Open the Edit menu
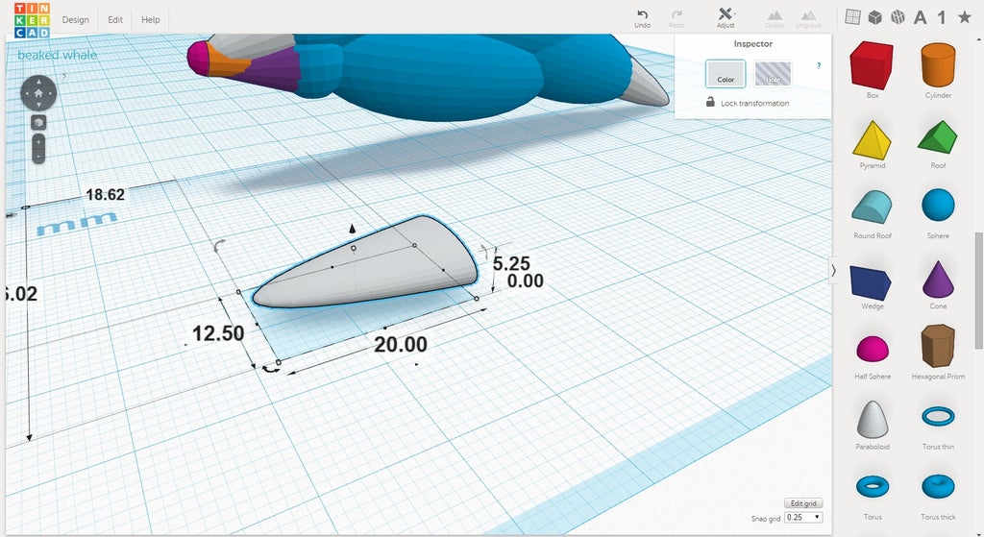 115,19
